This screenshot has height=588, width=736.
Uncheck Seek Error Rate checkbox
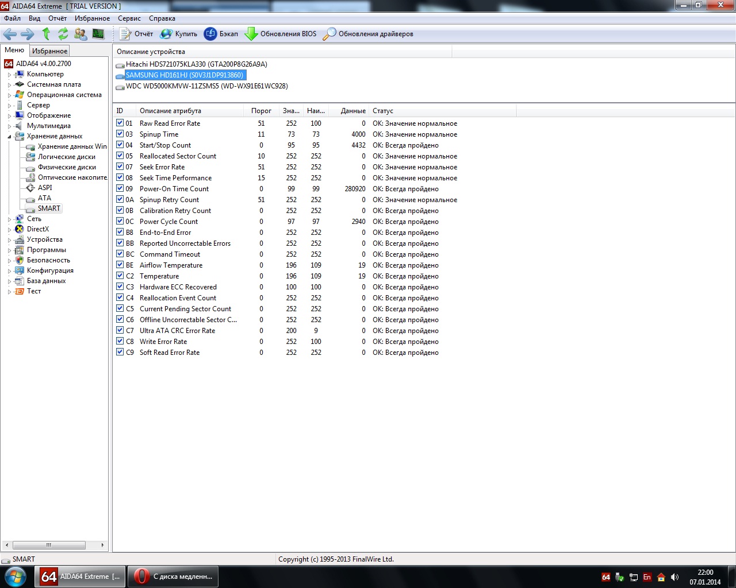(x=120, y=167)
